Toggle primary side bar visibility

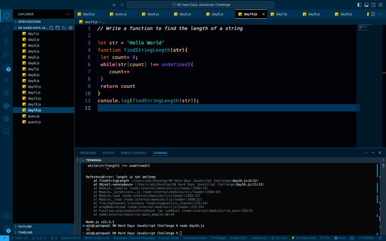click(x=359, y=5)
